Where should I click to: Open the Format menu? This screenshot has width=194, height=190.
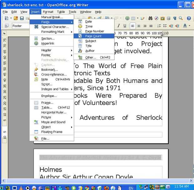pos(48,12)
